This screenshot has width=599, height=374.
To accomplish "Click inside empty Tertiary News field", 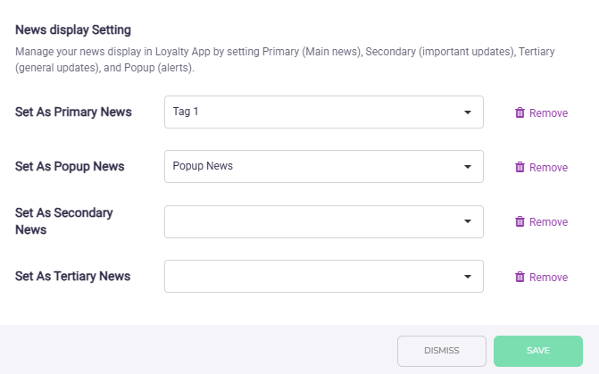I will click(x=312, y=277).
